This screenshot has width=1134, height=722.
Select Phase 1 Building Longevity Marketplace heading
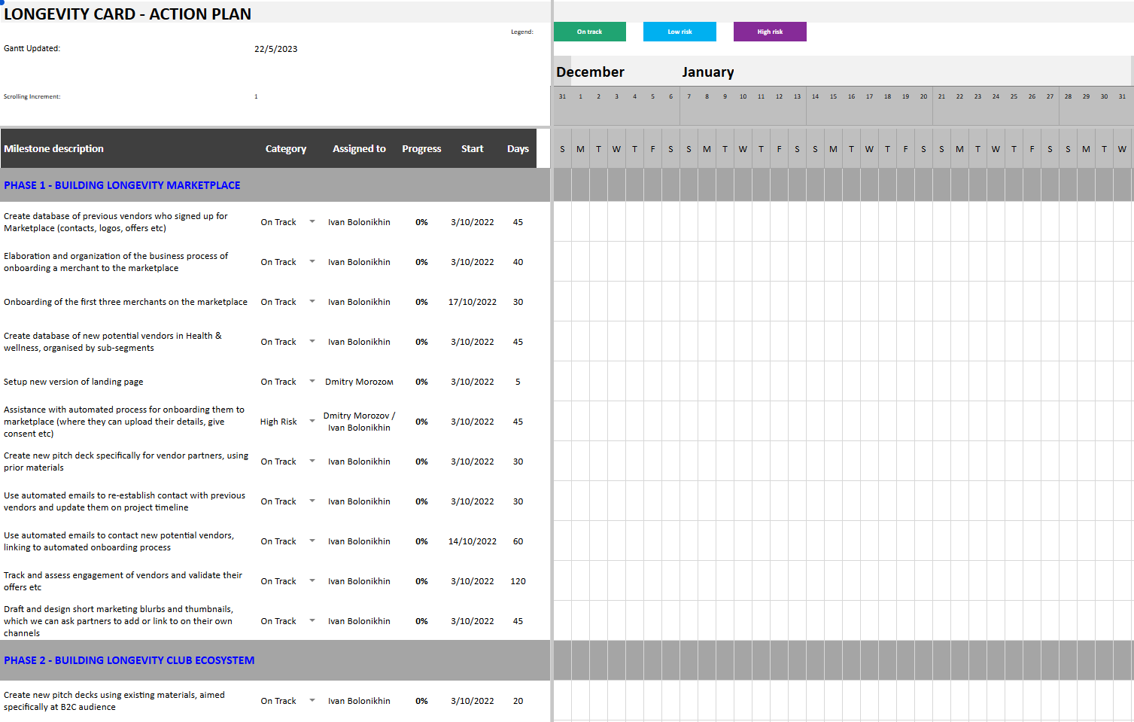pos(122,185)
